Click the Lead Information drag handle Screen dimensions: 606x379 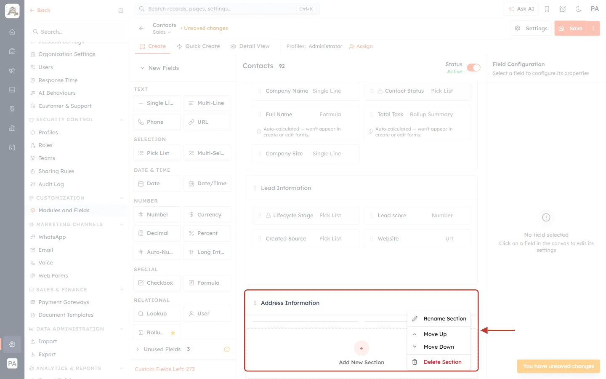point(255,188)
